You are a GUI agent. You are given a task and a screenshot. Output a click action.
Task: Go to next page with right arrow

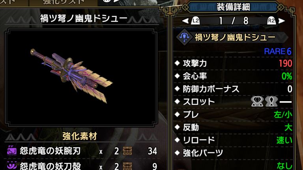click(x=282, y=20)
